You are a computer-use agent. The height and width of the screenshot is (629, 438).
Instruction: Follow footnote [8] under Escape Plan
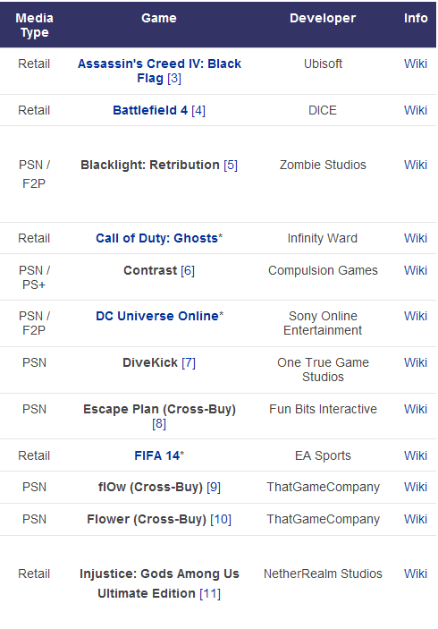click(159, 423)
